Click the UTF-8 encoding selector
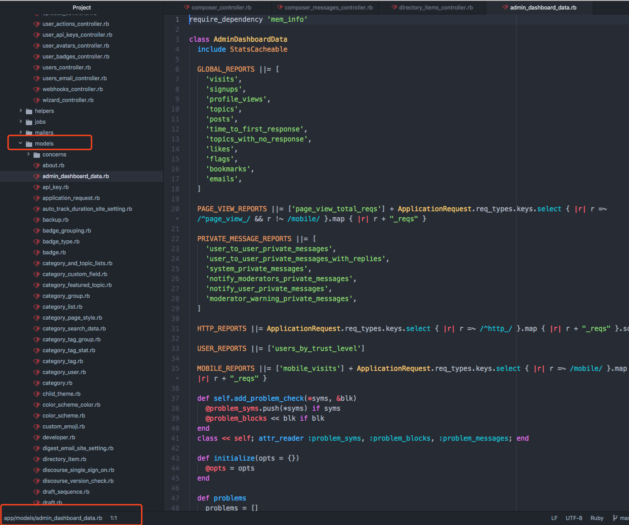 click(574, 518)
